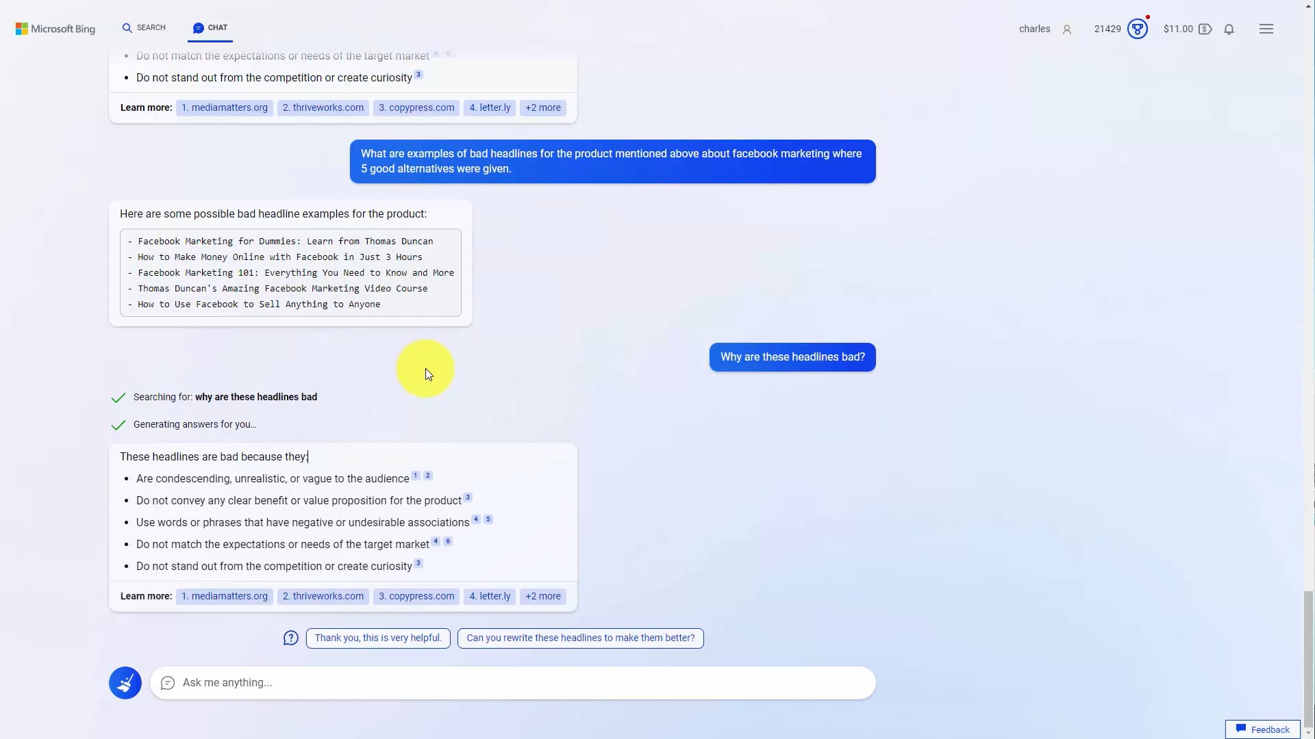Click 'Searching for: why are these headlines bad' status
1315x739 pixels.
click(225, 397)
